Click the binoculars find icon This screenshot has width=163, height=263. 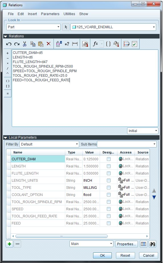tap(152, 244)
